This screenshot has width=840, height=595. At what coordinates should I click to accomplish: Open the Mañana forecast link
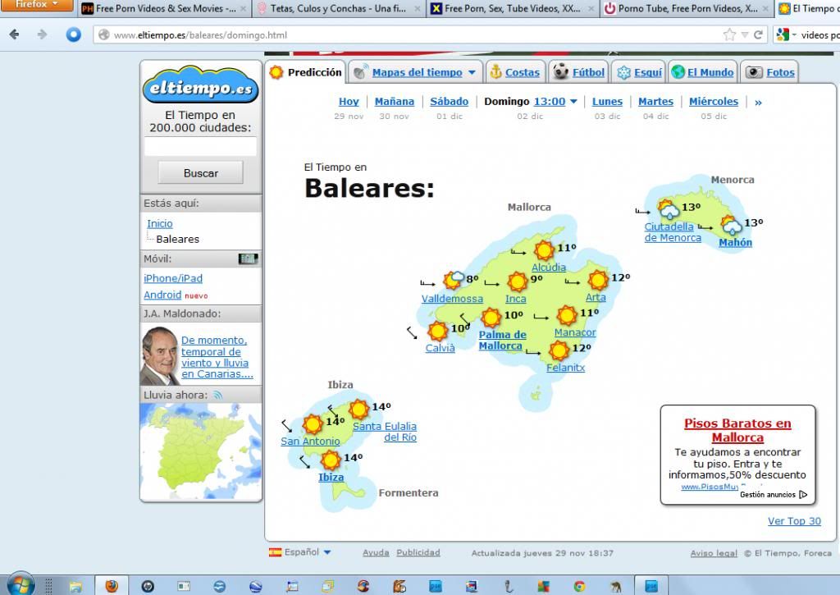(395, 101)
